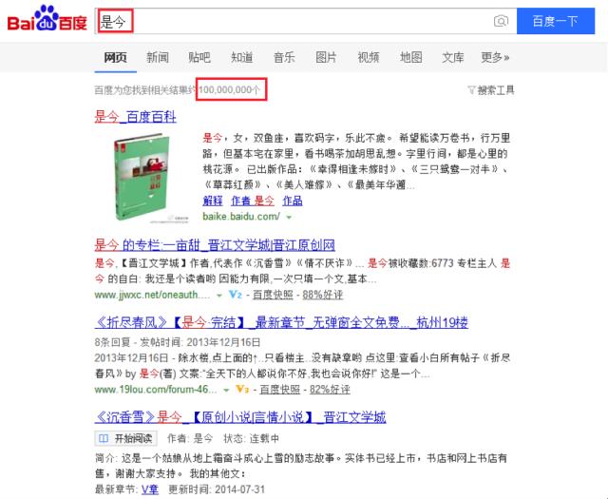The width and height of the screenshot is (608, 499).
Task: Open the 是今_百度百科 result link
Action: [x=135, y=117]
